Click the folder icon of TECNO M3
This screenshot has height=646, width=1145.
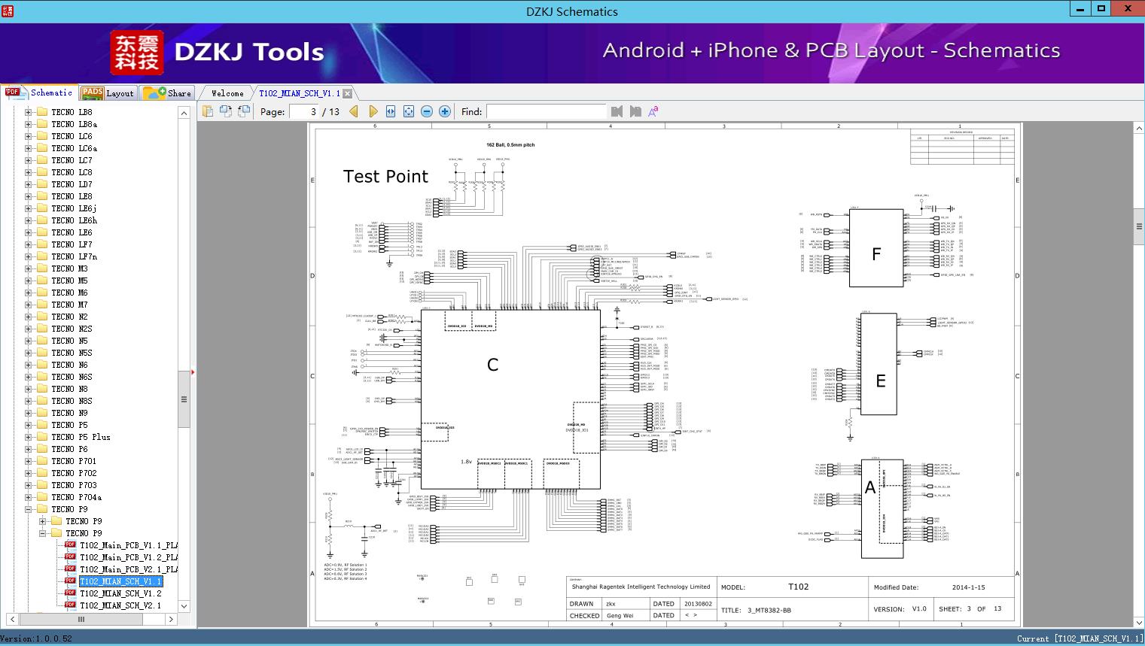[42, 268]
